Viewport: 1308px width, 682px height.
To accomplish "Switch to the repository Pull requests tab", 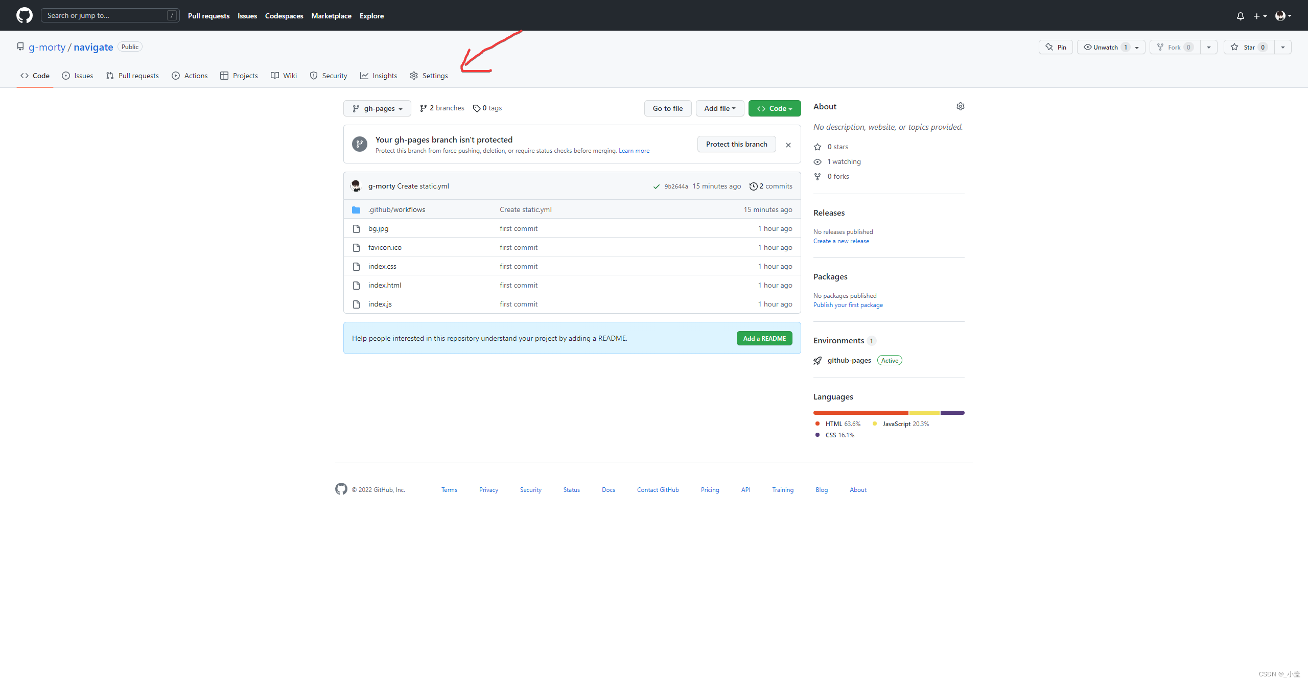I will click(x=132, y=76).
